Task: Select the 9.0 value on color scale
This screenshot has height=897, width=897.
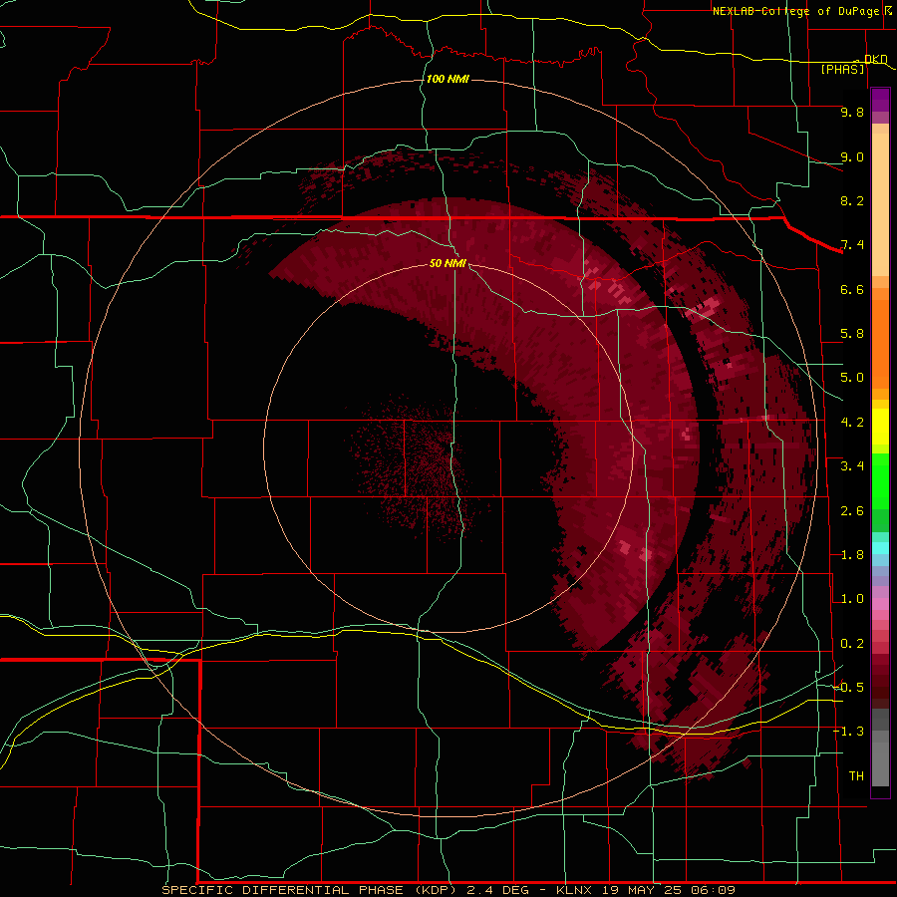Action: [852, 156]
